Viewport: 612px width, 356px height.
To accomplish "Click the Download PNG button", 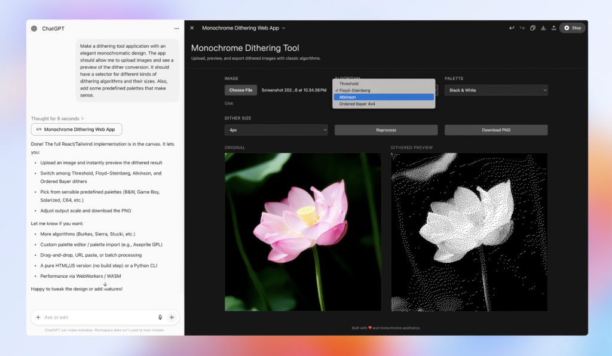I will point(495,130).
